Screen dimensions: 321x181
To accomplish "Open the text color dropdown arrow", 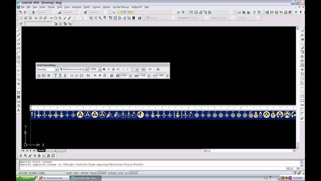I will click(137, 69).
